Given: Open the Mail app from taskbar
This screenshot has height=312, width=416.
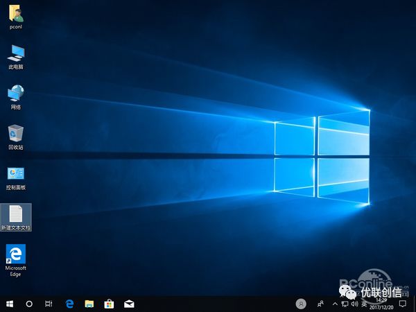Looking at the screenshot, I should (x=129, y=304).
